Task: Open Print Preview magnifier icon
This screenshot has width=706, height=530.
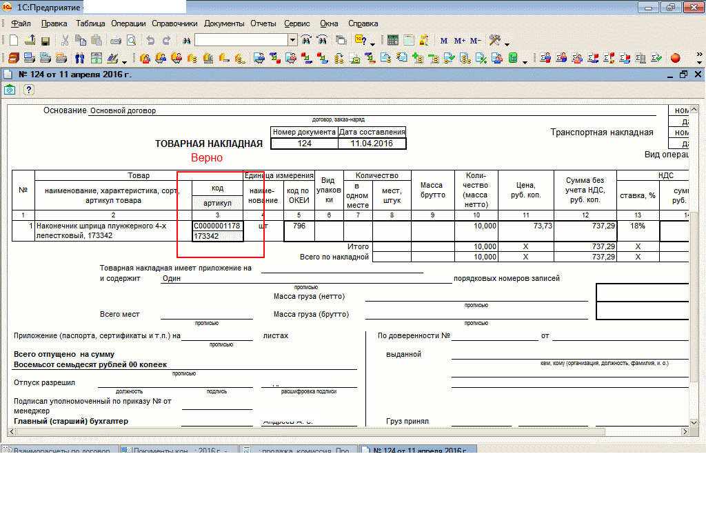Action: pyautogui.click(x=131, y=41)
